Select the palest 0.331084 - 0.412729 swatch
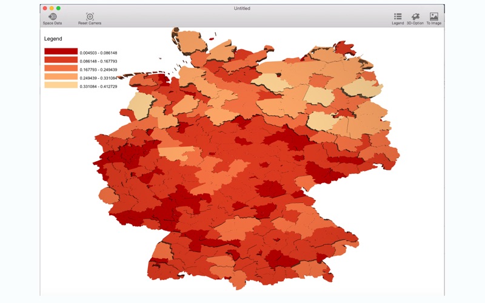The height and width of the screenshot is (303, 485). (x=61, y=85)
